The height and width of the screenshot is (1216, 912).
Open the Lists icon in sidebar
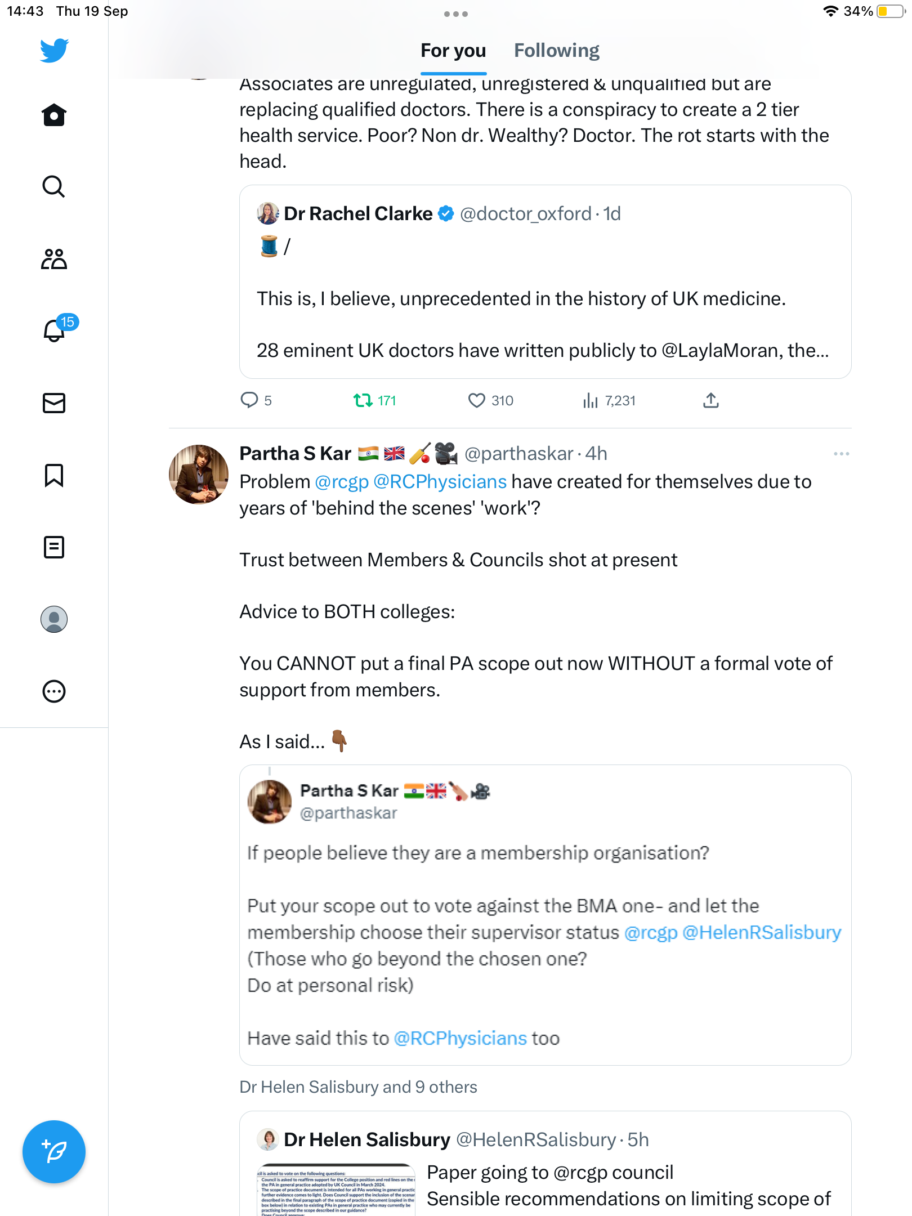coord(54,547)
